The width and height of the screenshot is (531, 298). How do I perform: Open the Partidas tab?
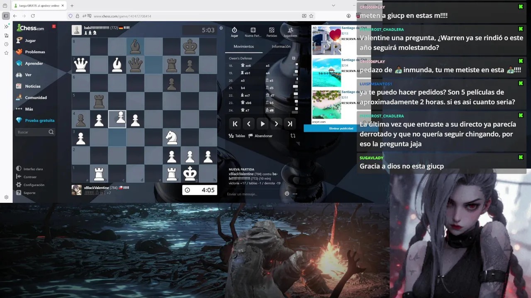point(272,32)
